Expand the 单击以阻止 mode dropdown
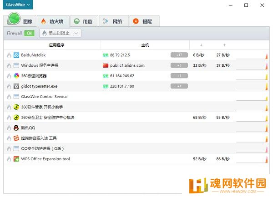The height and width of the screenshot is (197, 273). [x=60, y=33]
